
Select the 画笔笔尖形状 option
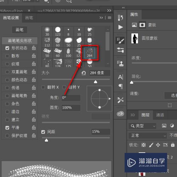click(x=20, y=41)
